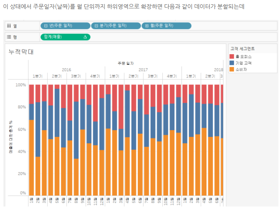The image size is (280, 218).
Task: Click the blue 기업 고객 legend swatch
Action: click(232, 63)
